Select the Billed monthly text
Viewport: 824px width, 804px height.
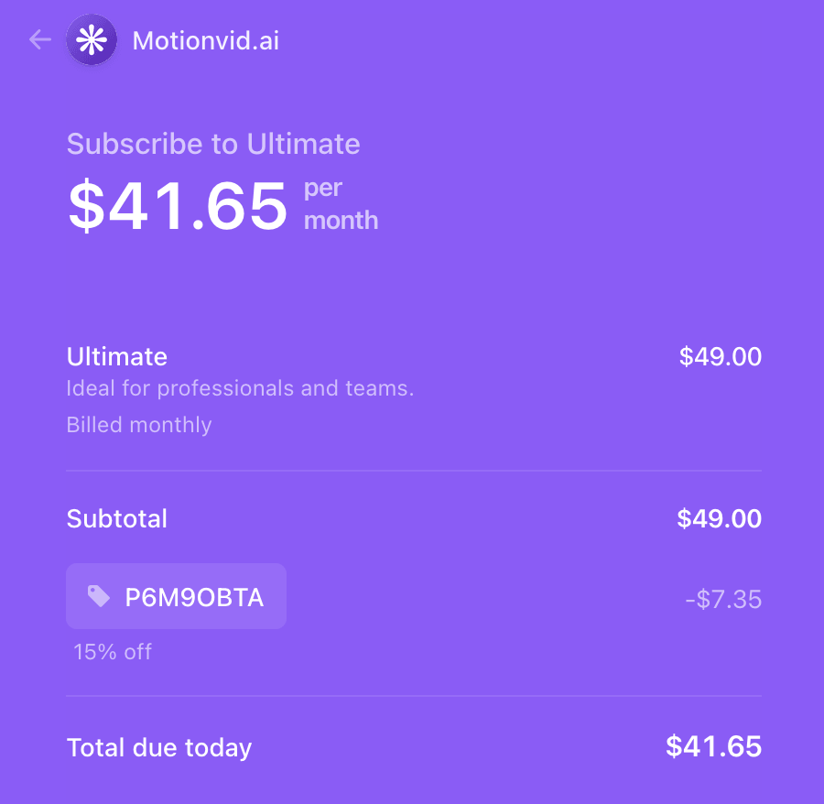(138, 425)
